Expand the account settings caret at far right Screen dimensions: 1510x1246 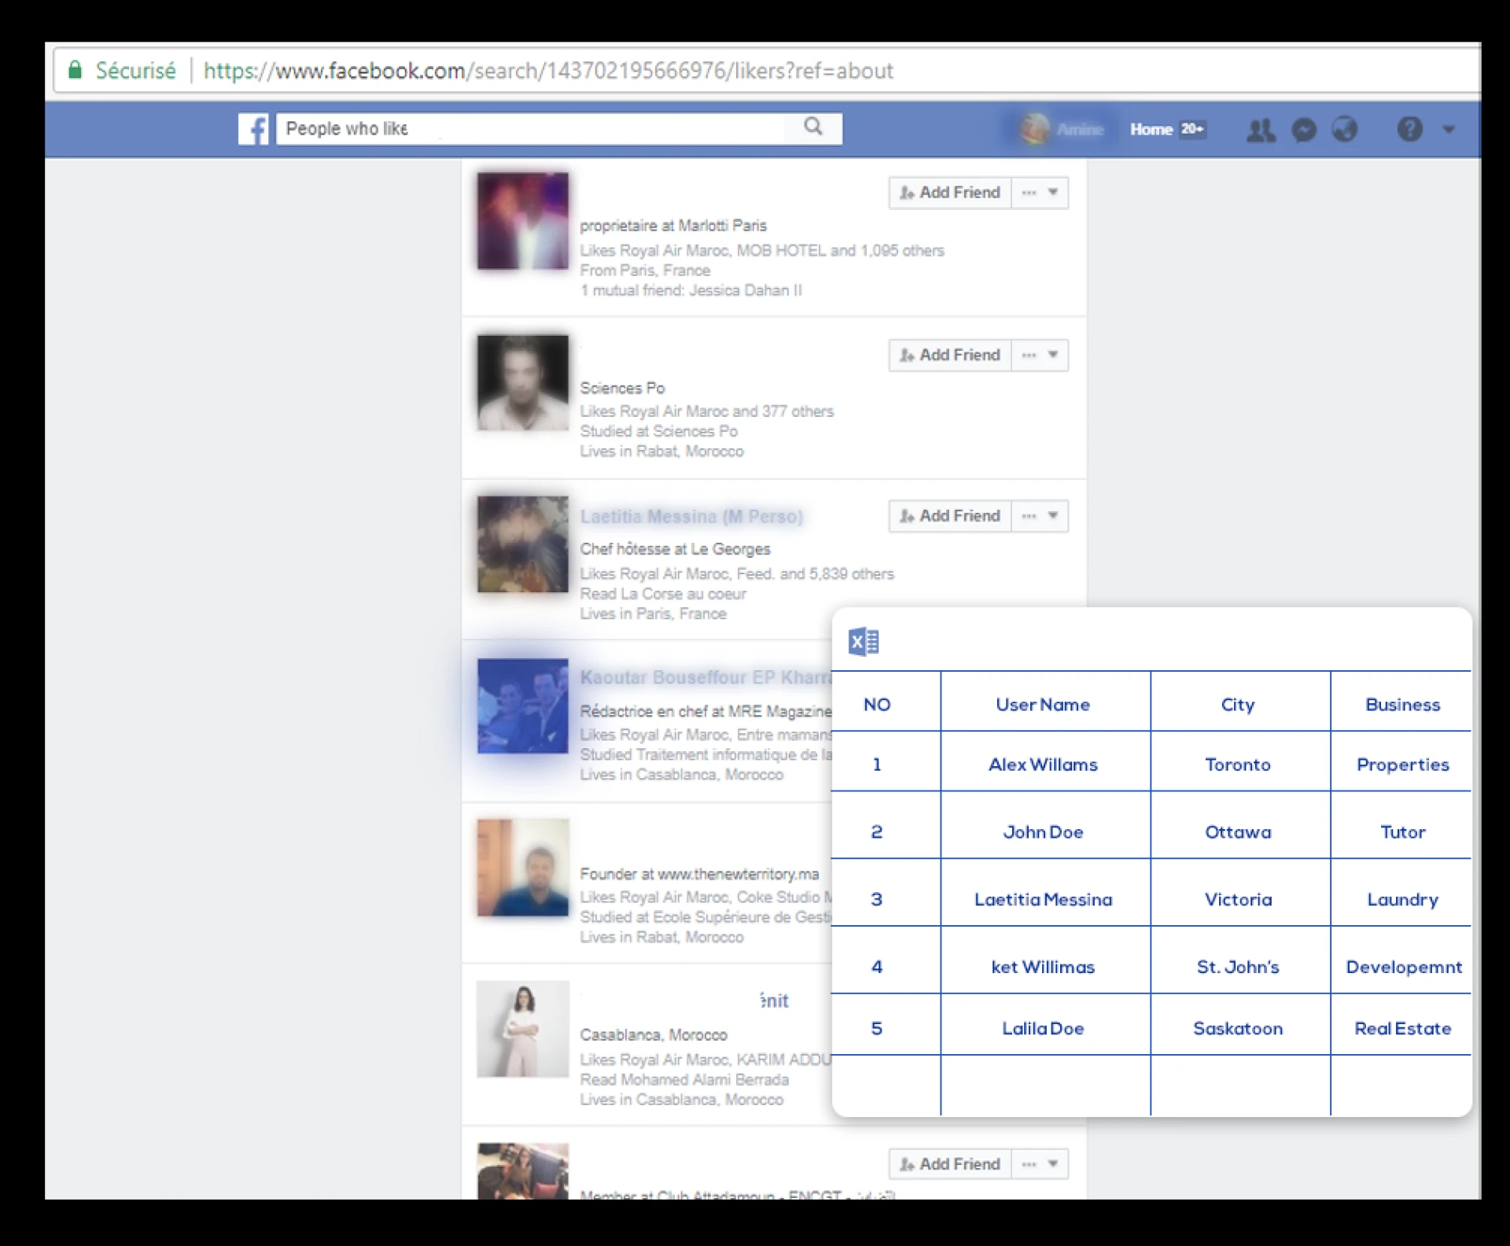[1449, 130]
